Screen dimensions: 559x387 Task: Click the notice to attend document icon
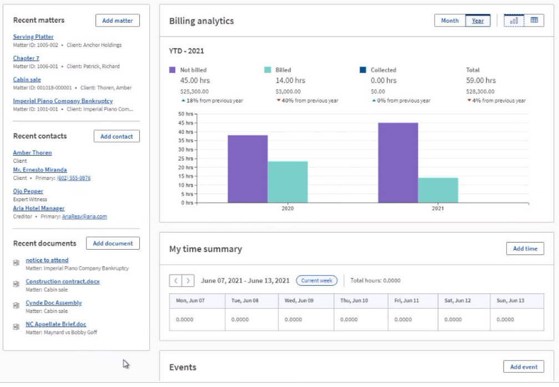tap(16, 262)
